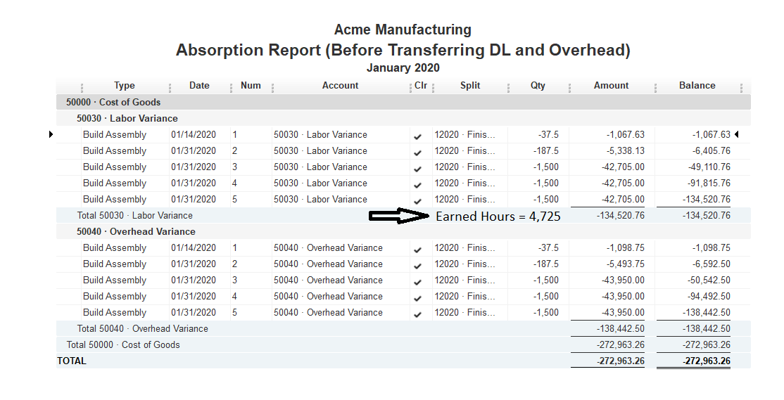Viewport: 784px width, 400px height.
Task: Click the Date column header
Action: pos(199,85)
